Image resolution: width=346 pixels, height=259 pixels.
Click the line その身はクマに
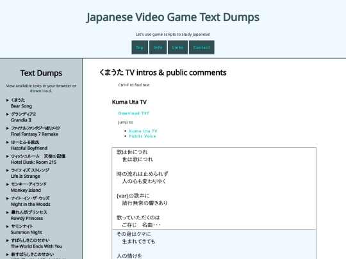point(133,234)
